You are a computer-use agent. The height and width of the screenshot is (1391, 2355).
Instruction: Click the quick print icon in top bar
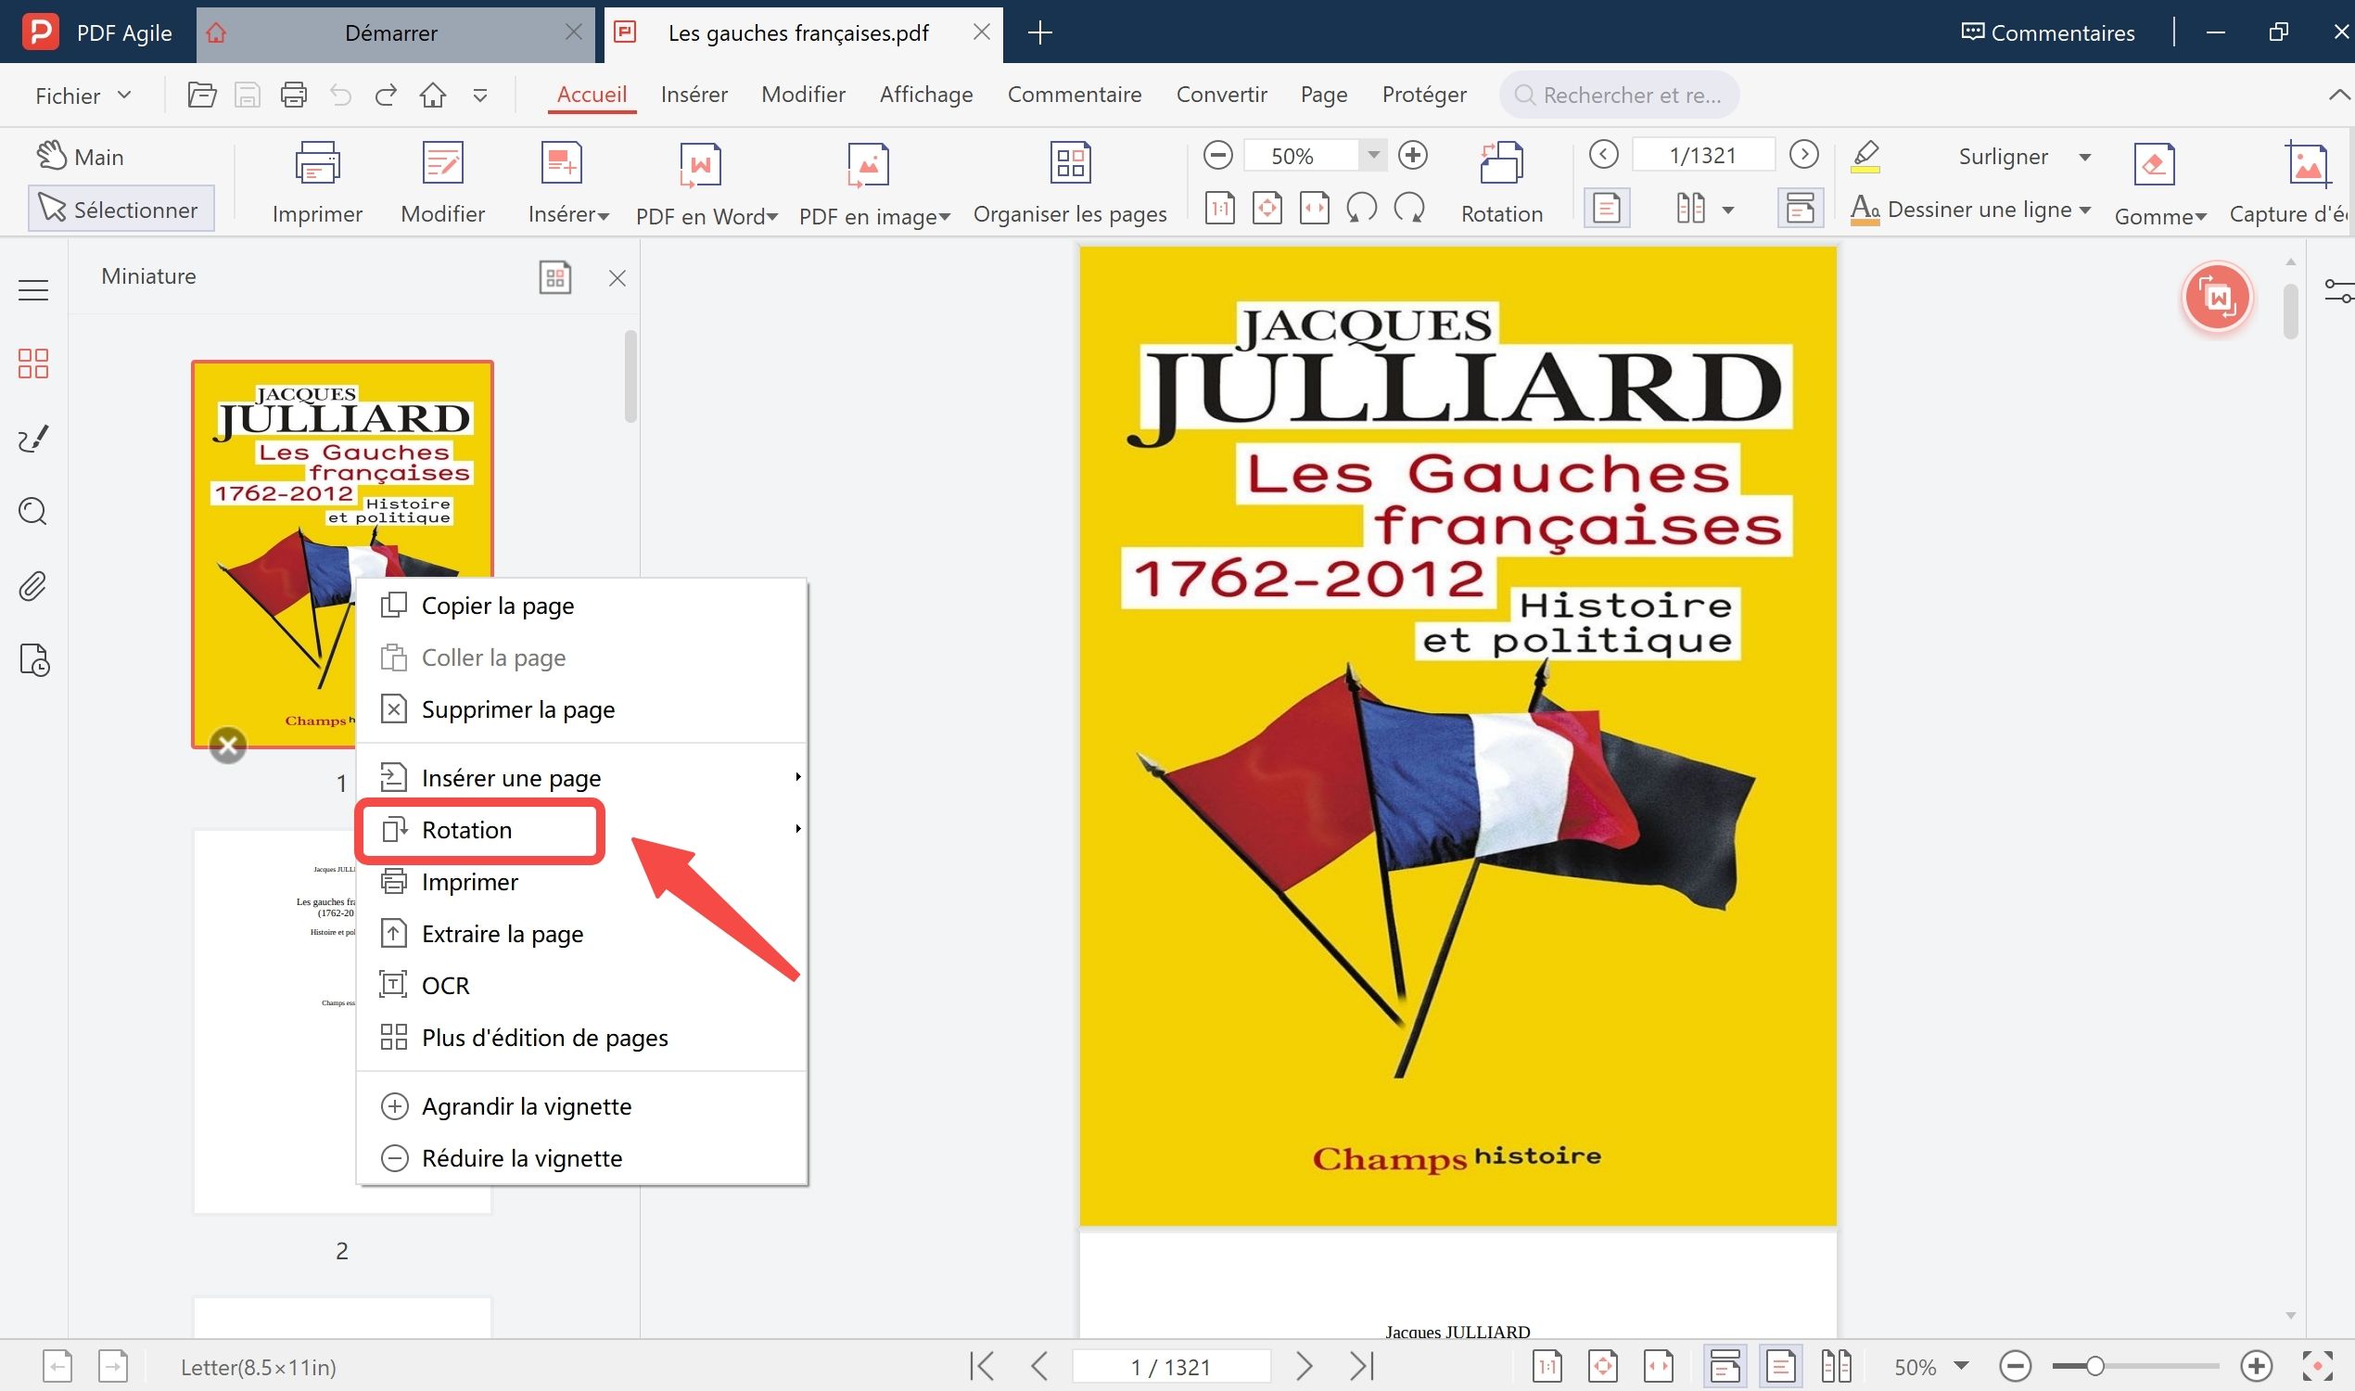(293, 95)
